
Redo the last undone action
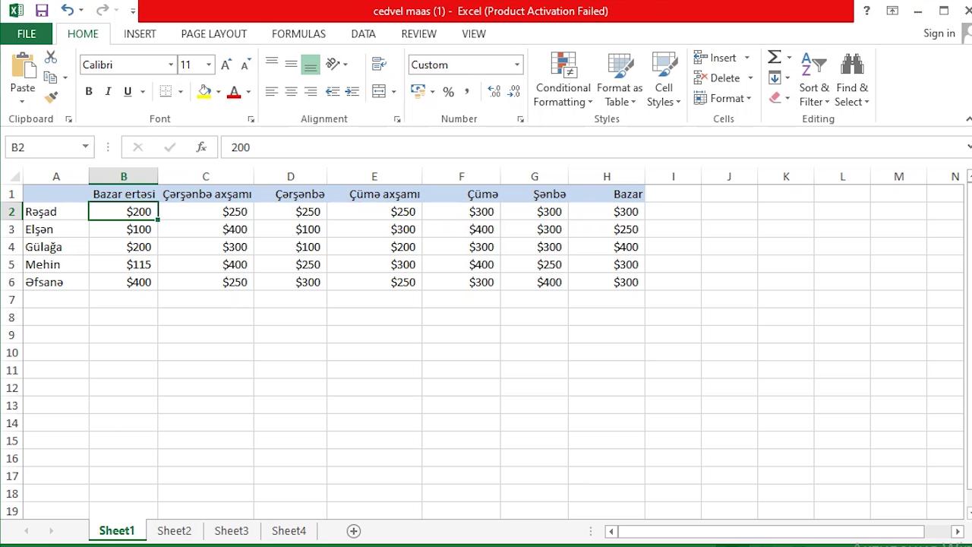coord(103,11)
